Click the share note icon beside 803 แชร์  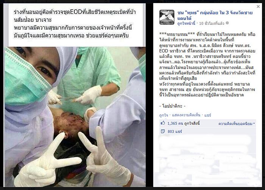tap(163, 131)
